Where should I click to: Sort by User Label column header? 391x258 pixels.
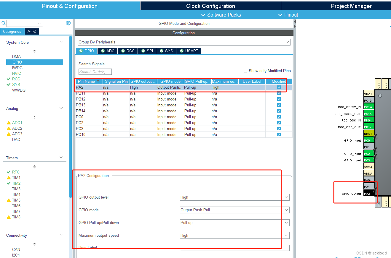click(x=252, y=81)
